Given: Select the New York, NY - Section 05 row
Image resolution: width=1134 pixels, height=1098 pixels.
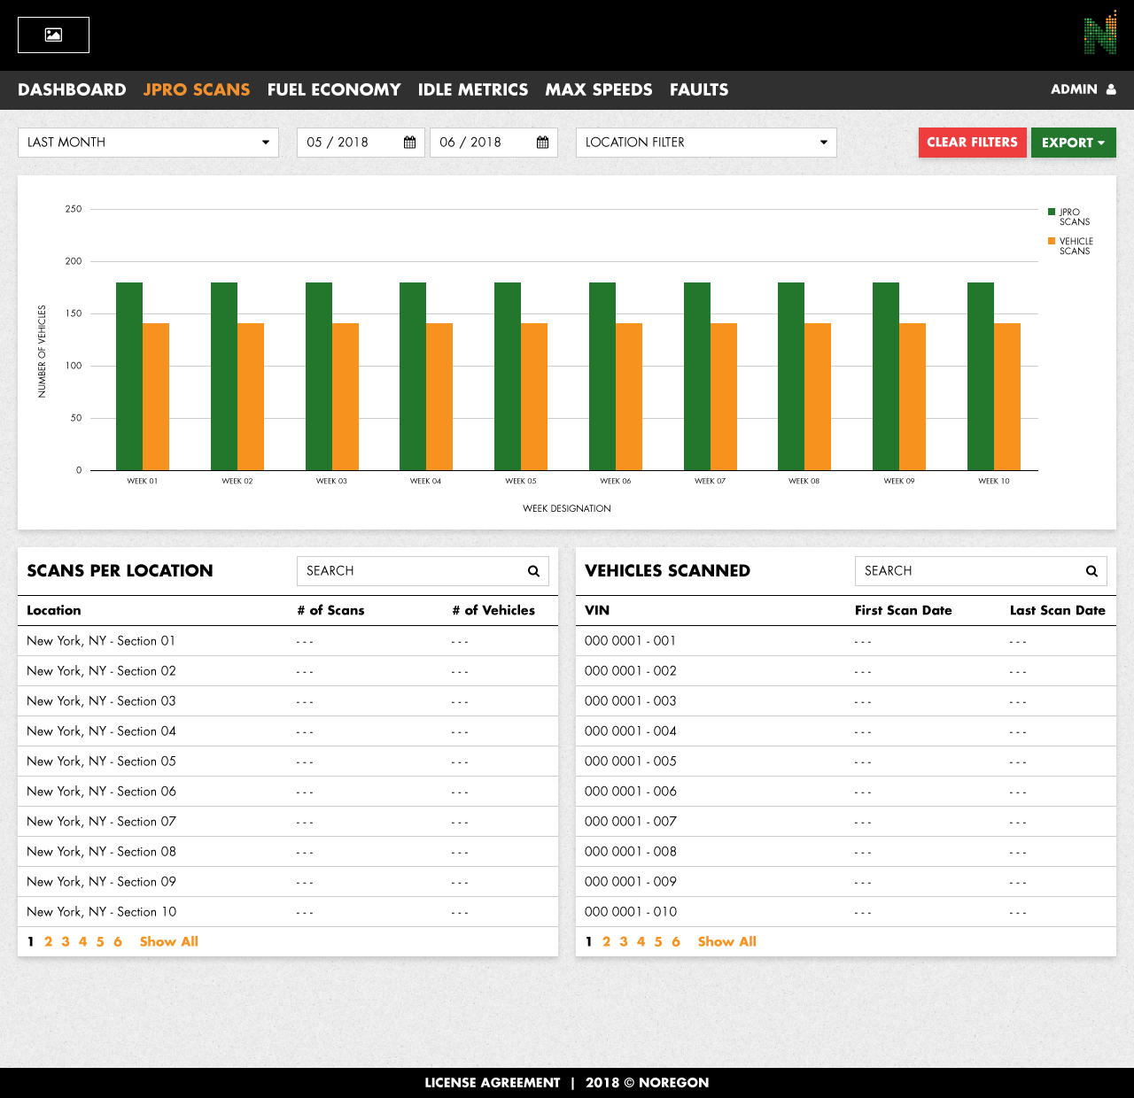Looking at the screenshot, I should [101, 762].
